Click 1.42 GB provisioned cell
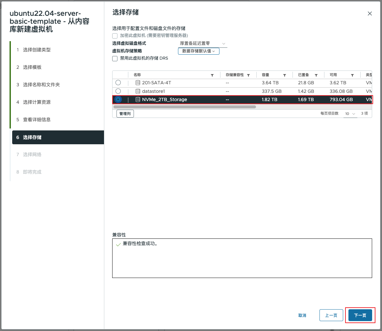 [x=306, y=91]
